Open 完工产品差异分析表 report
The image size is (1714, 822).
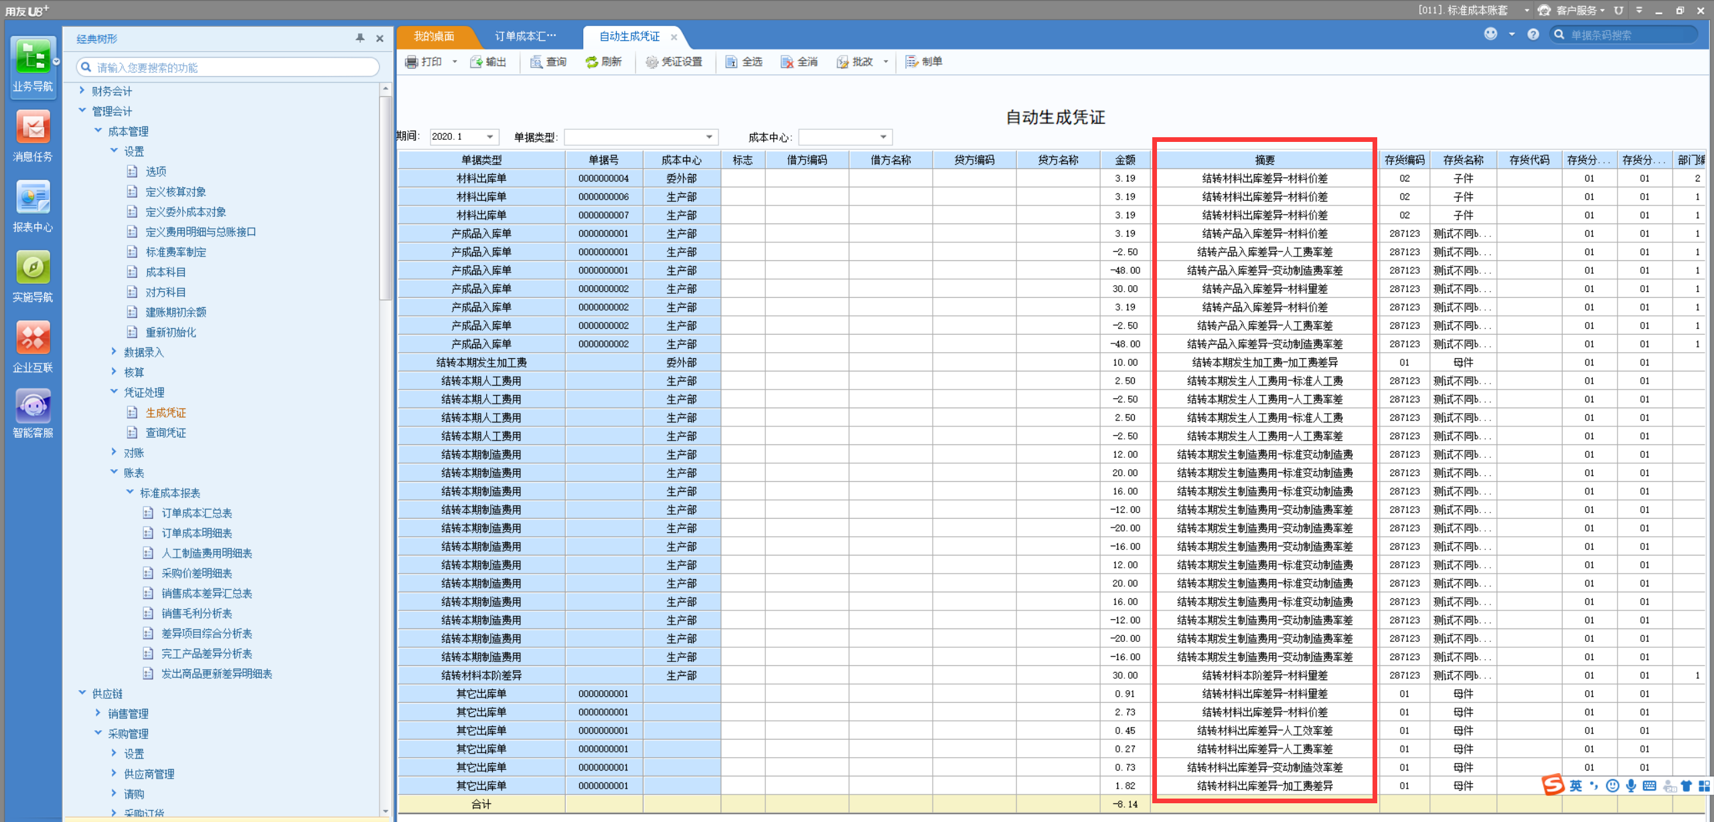[x=207, y=653]
